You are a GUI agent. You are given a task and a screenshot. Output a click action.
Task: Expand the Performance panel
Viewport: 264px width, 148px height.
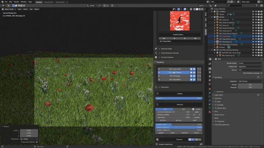[219, 115]
